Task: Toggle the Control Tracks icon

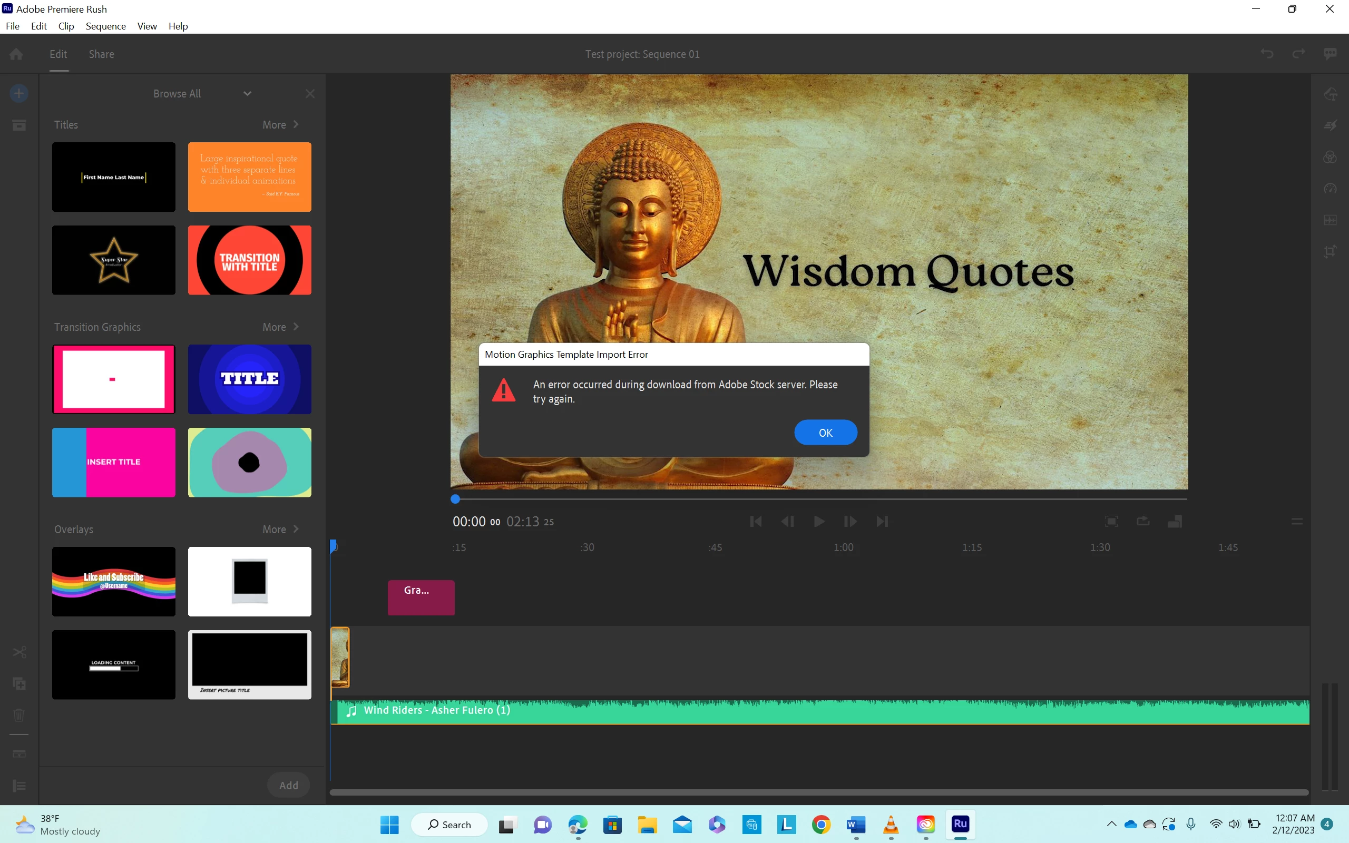Action: pos(19,786)
